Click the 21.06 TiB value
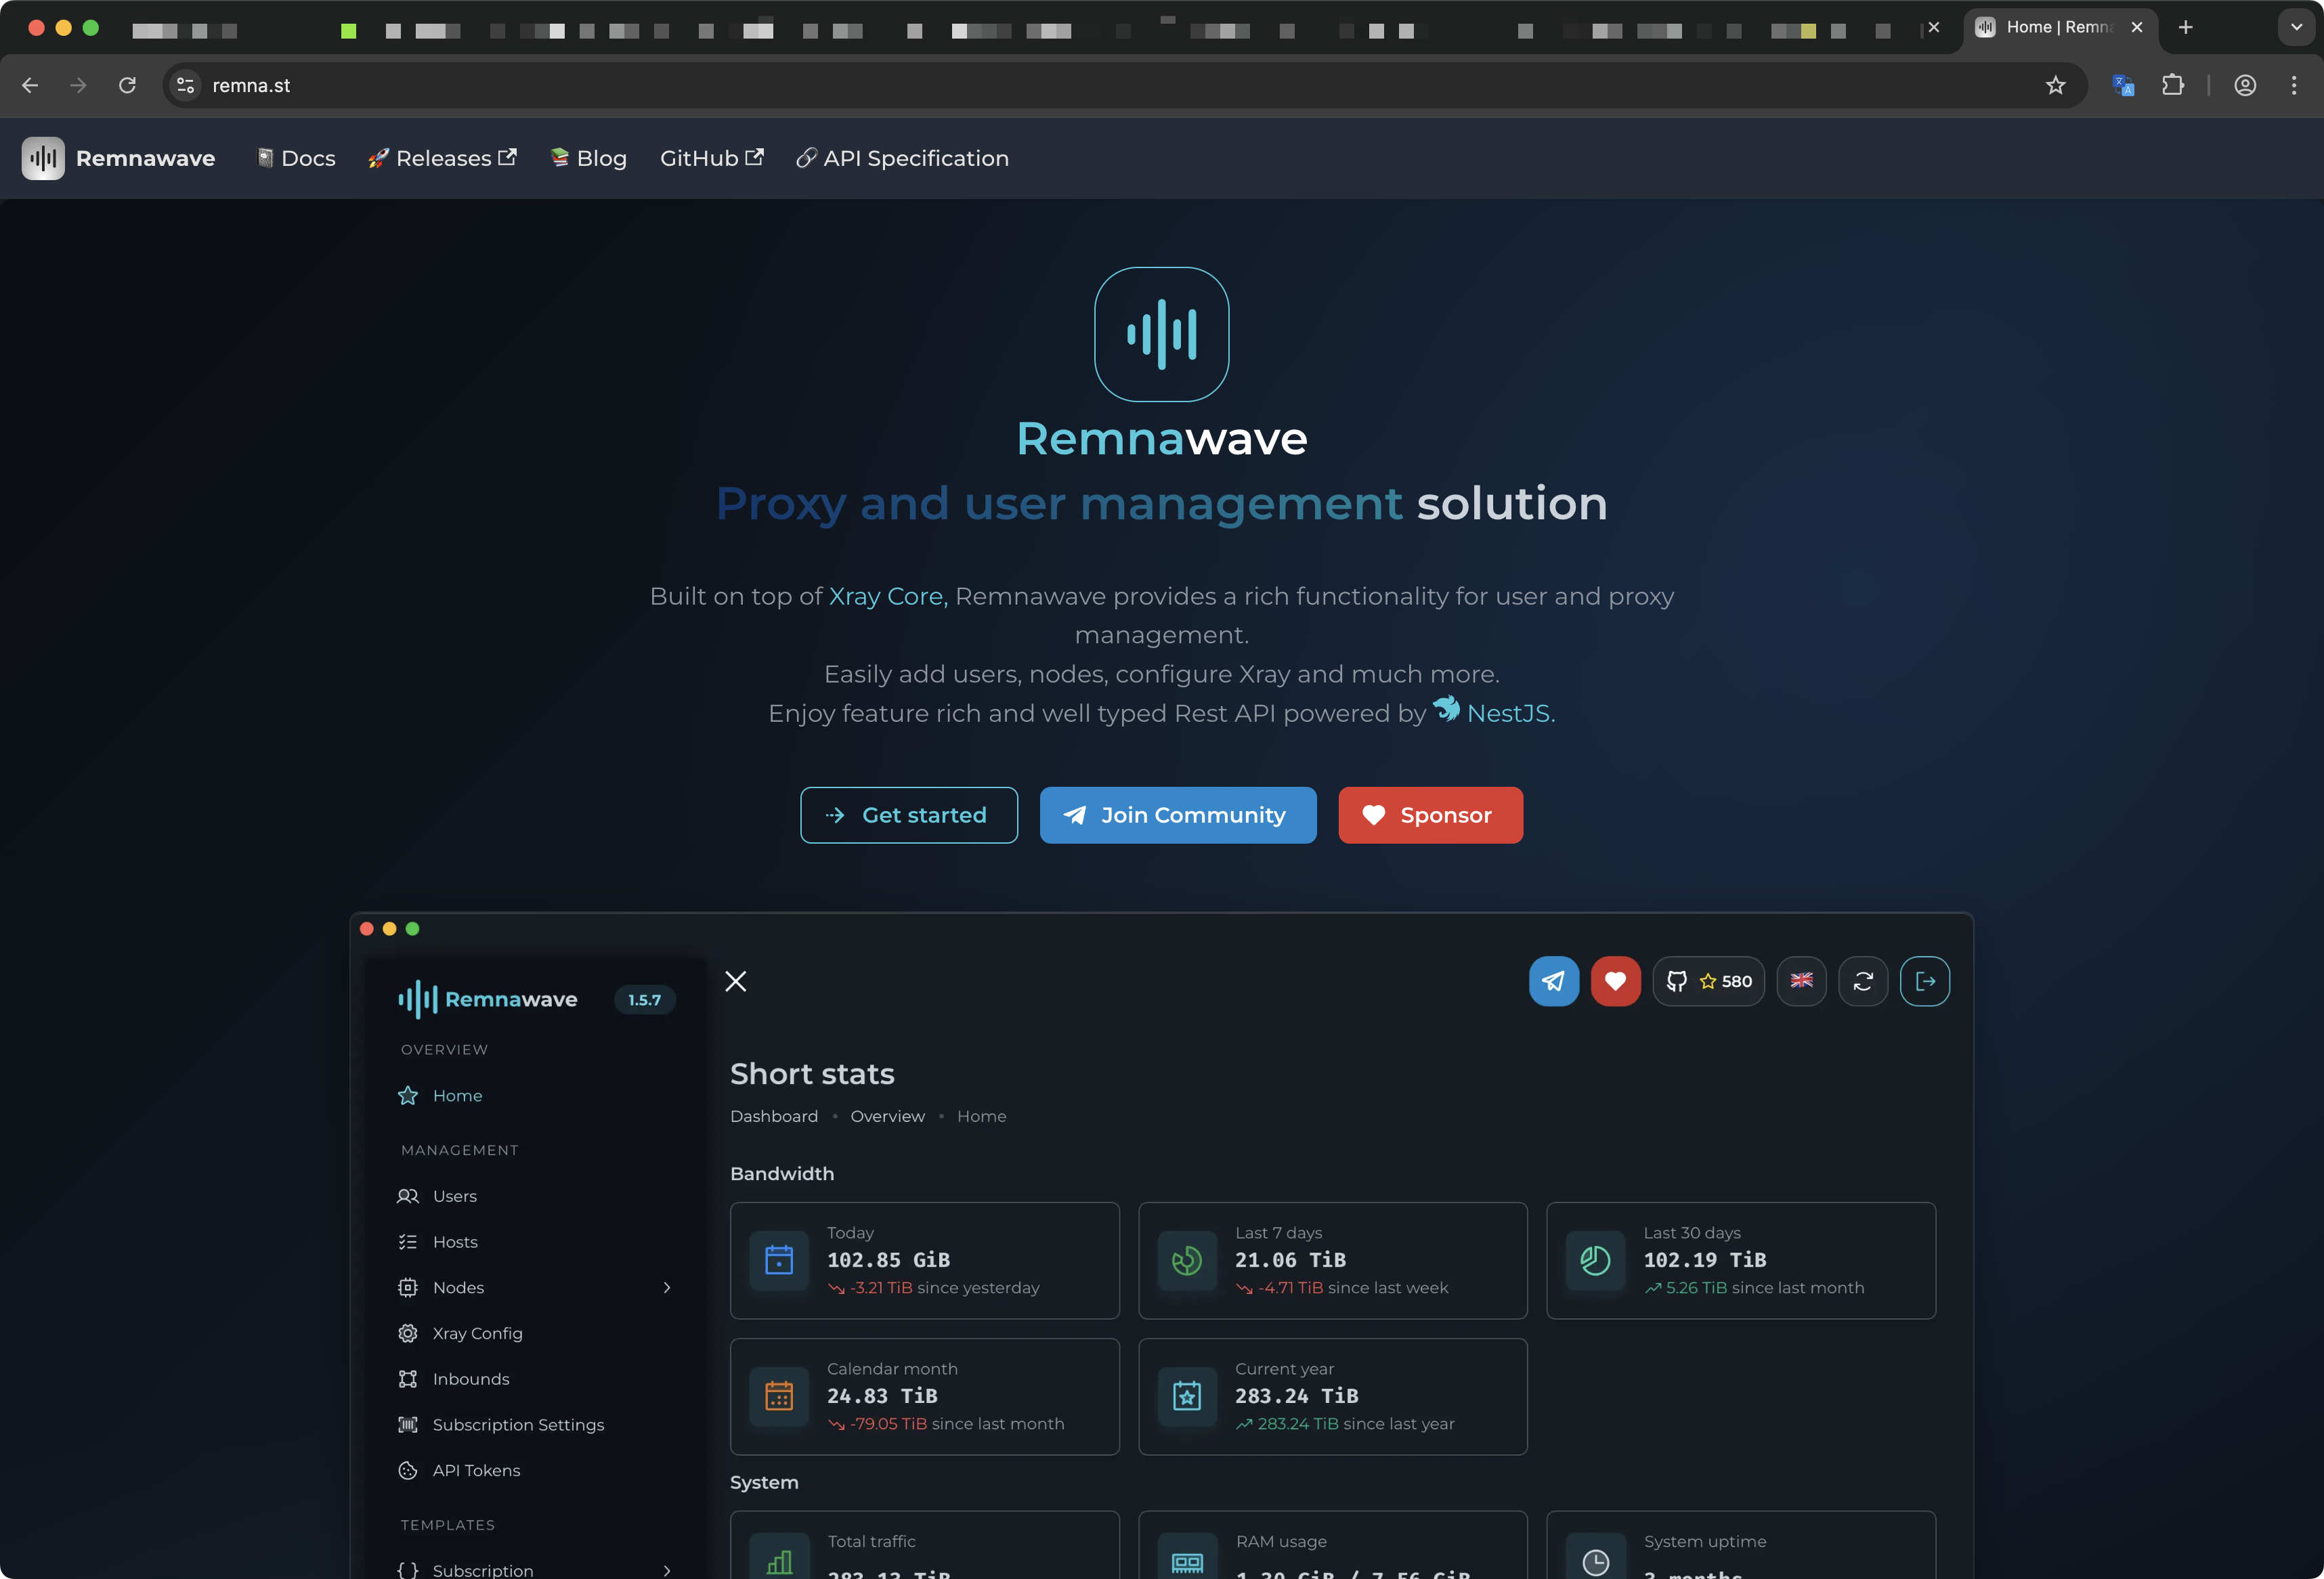 (1290, 1260)
